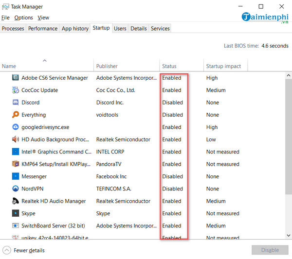The image size is (292, 259).
Task: Click the Adobe CS6 Service Manager icon
Action: 15,77
